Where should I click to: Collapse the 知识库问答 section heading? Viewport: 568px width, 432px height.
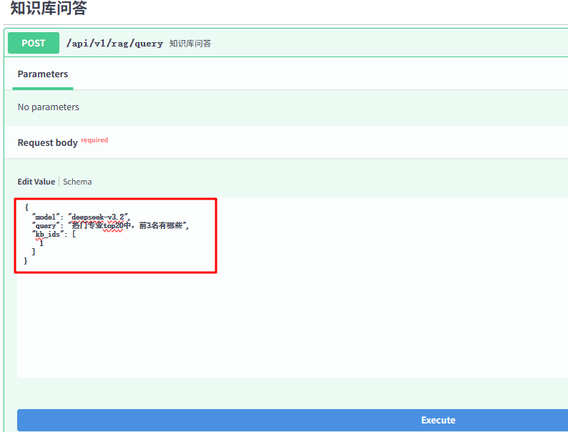(x=48, y=9)
